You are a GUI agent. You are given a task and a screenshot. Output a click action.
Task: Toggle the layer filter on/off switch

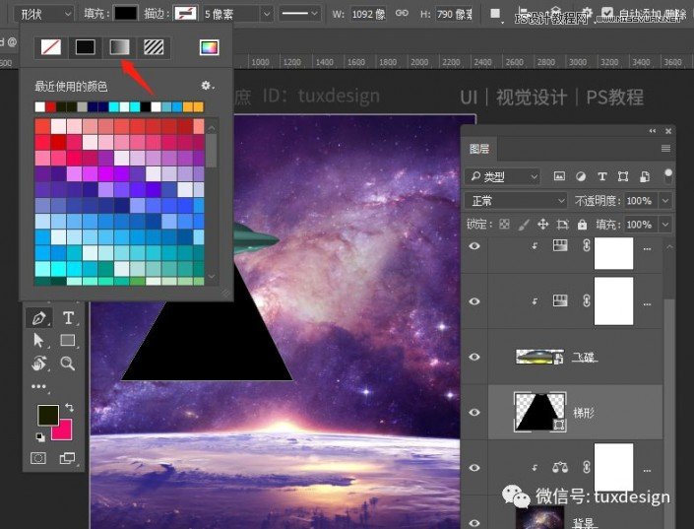pos(668,175)
